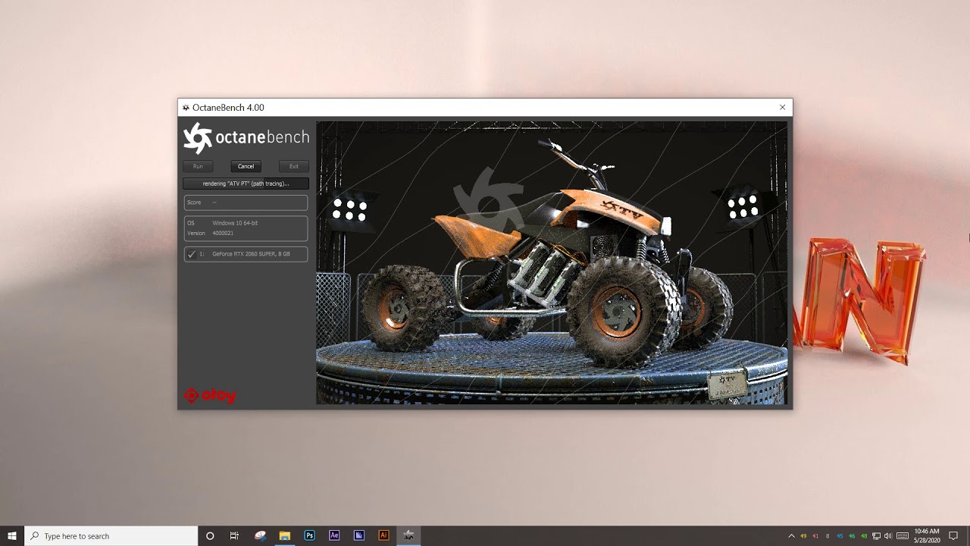The height and width of the screenshot is (546, 970).
Task: Click the yellow 49 temperature tray icon
Action: pos(803,536)
